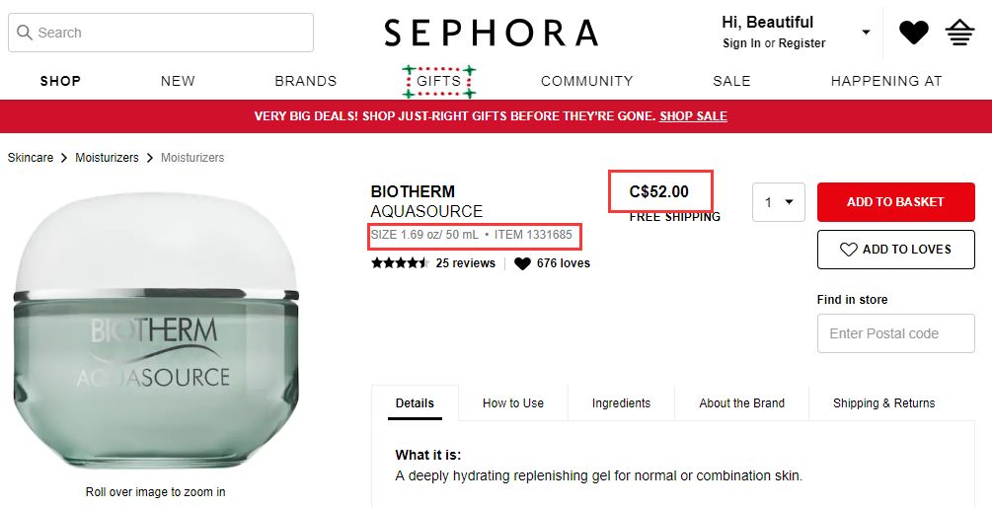
Task: Open the Shipping & Returns tab
Action: click(883, 402)
